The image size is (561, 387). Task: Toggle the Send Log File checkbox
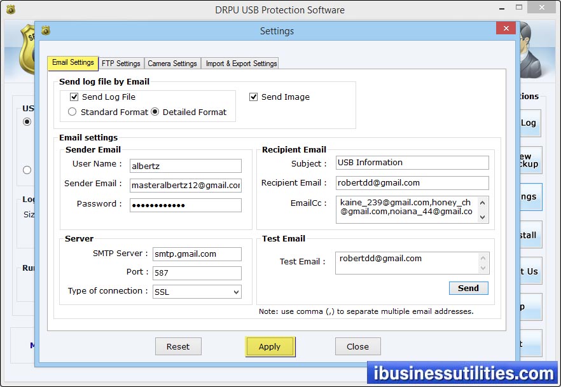click(74, 97)
